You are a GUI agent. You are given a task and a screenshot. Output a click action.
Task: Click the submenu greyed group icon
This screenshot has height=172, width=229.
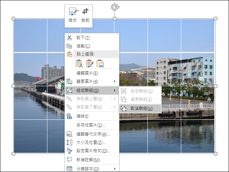click(x=124, y=91)
